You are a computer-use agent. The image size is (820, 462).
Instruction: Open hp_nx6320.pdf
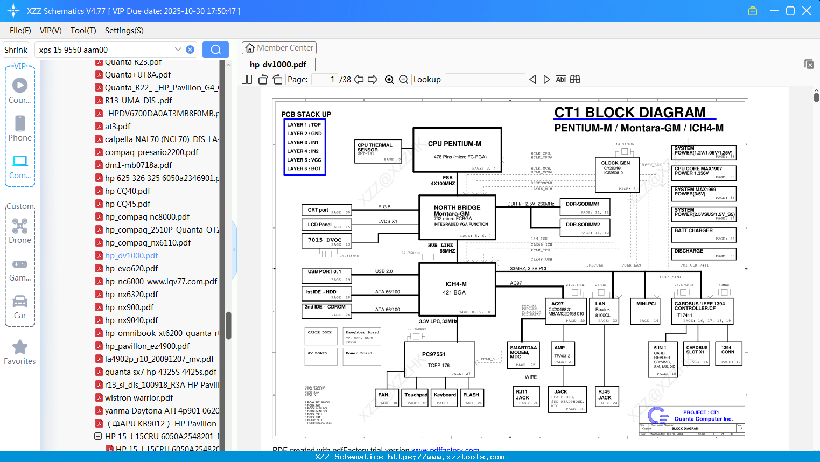coord(131,295)
